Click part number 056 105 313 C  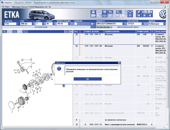pos(93,113)
